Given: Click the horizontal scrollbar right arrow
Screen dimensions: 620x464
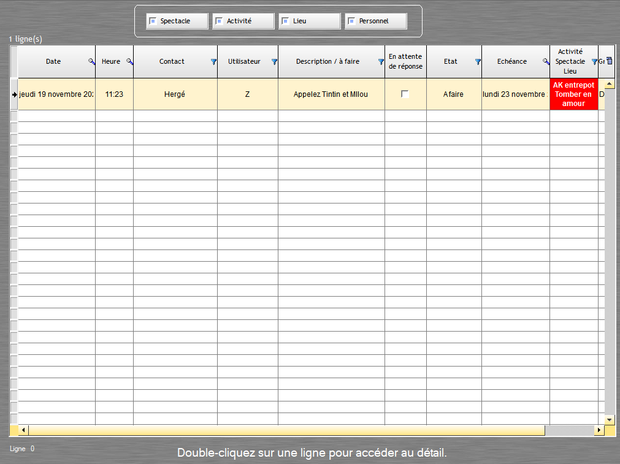Looking at the screenshot, I should [600, 430].
